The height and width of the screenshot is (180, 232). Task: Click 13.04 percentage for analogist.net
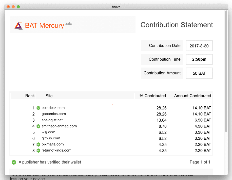(162, 120)
